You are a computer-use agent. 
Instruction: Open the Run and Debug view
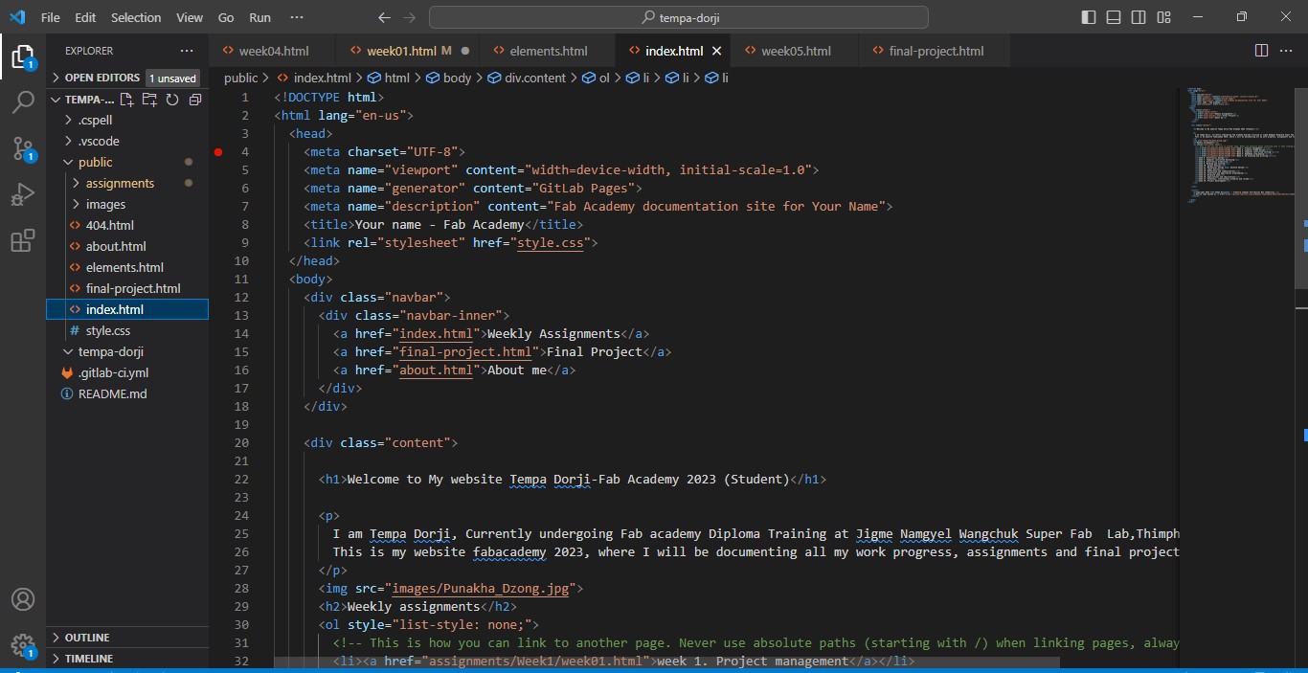[23, 195]
